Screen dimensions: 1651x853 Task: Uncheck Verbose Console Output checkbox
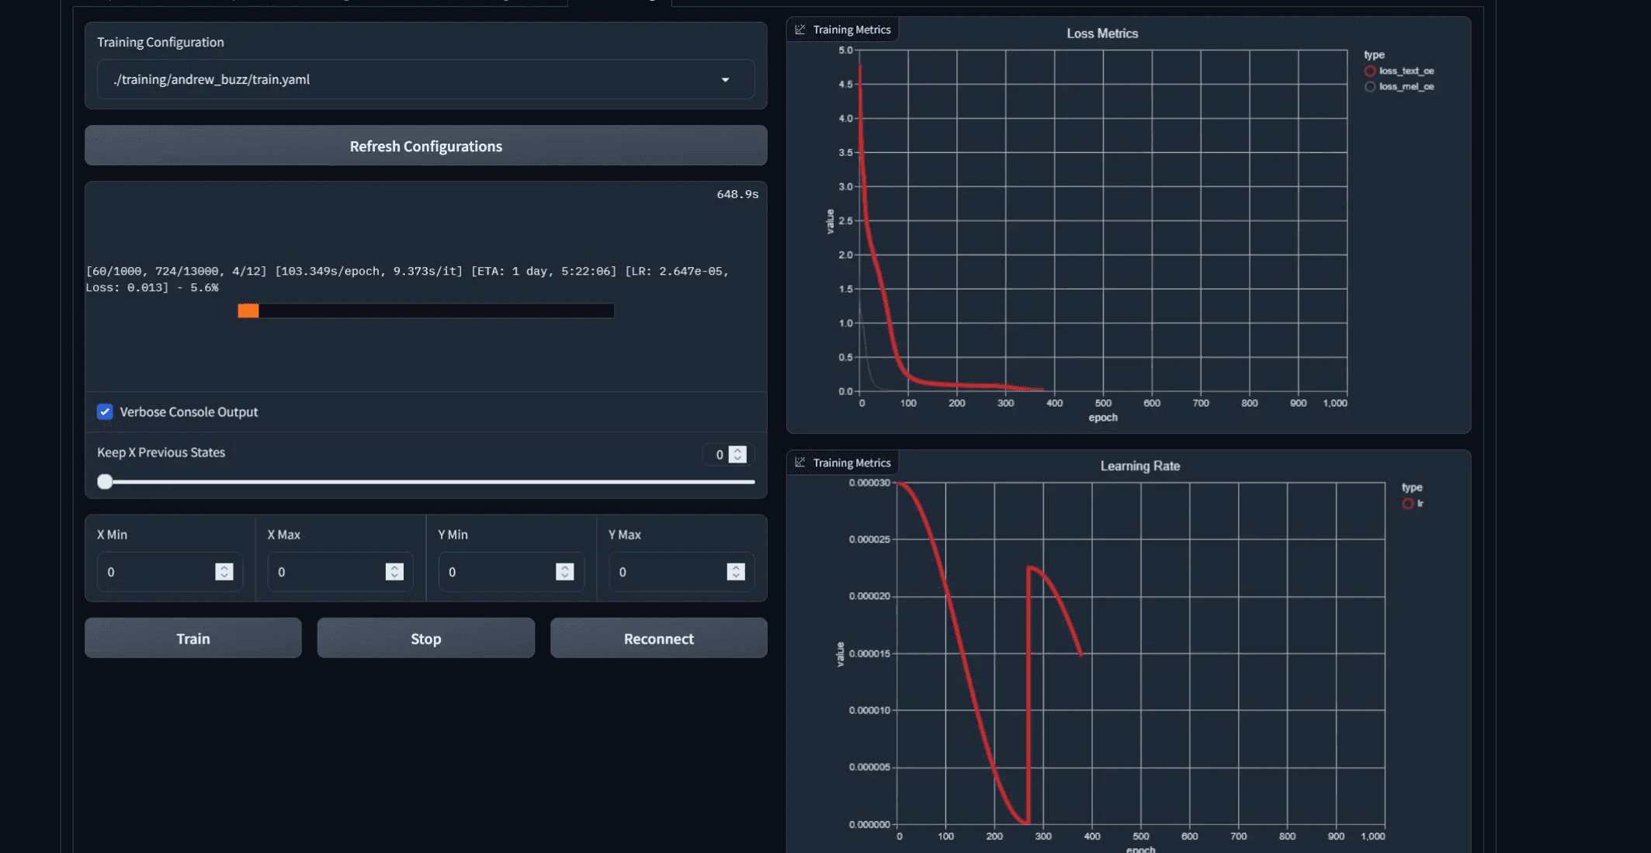pyautogui.click(x=105, y=412)
